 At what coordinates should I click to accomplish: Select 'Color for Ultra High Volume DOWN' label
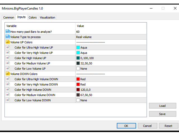[36, 79]
